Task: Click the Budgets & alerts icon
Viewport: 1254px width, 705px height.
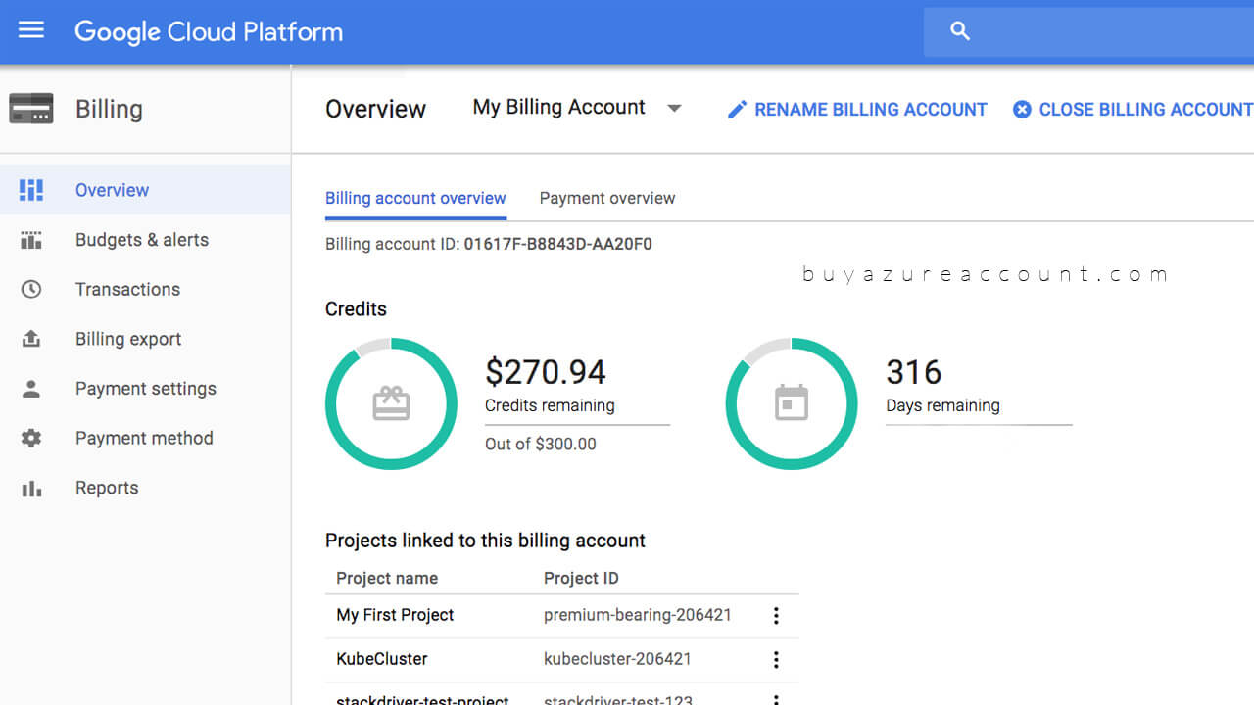Action: tap(31, 240)
